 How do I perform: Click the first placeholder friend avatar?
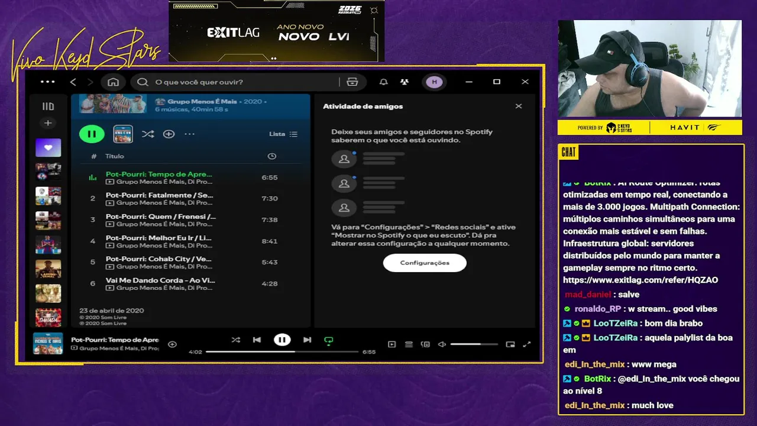pyautogui.click(x=344, y=159)
